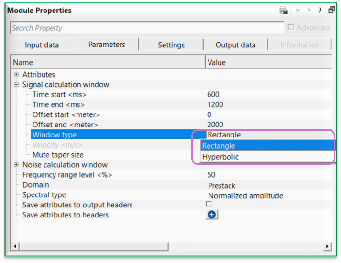Click the database save icon in header
The width and height of the screenshot is (341, 263).
coord(284,10)
